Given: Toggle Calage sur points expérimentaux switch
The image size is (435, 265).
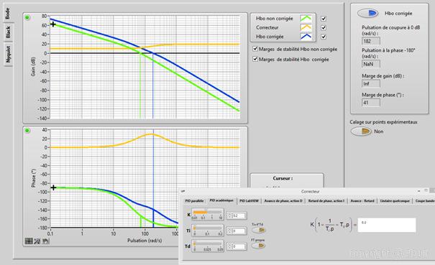Looking at the screenshot, I should coord(361,131).
